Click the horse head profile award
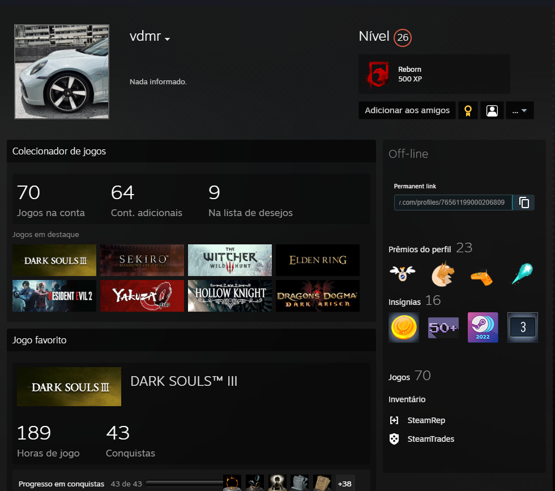The height and width of the screenshot is (491, 555). point(442,274)
